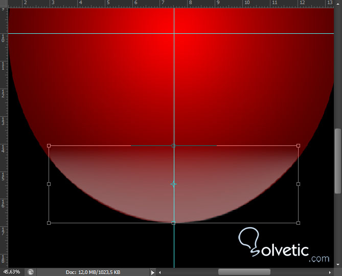The image size is (342, 276).
Task: Click the transform box middle-left handle
Action: (x=49, y=184)
